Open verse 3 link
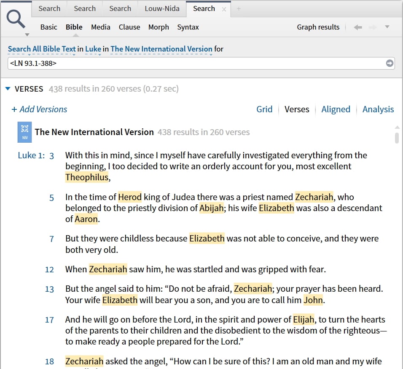 point(52,156)
